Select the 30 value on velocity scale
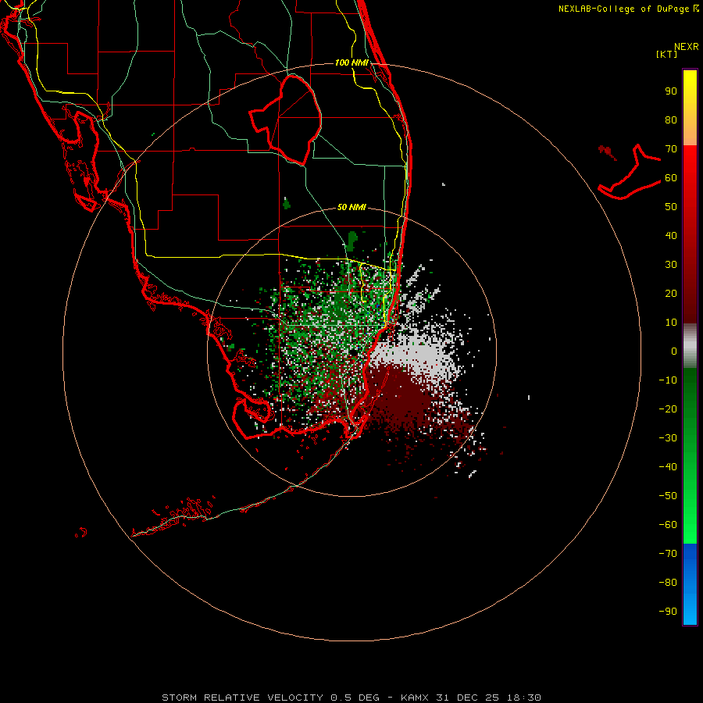This screenshot has width=703, height=703. (671, 265)
